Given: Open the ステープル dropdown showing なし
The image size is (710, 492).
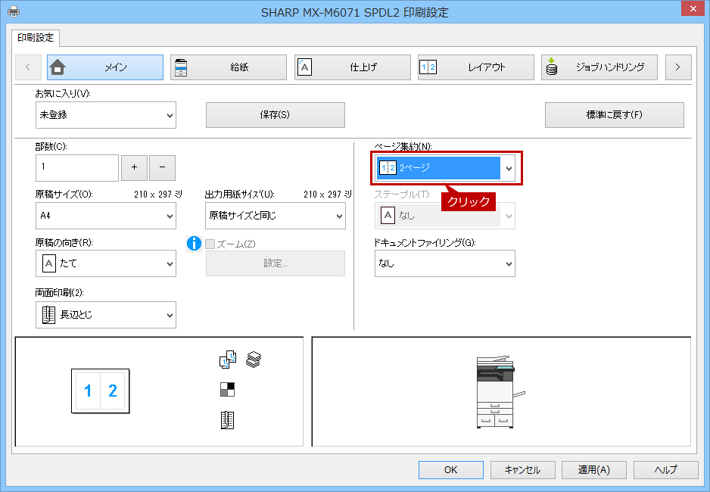Looking at the screenshot, I should click(x=445, y=216).
